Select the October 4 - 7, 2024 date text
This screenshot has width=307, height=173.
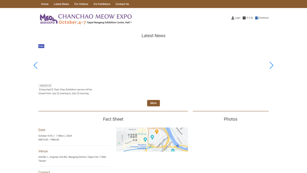[55, 136]
